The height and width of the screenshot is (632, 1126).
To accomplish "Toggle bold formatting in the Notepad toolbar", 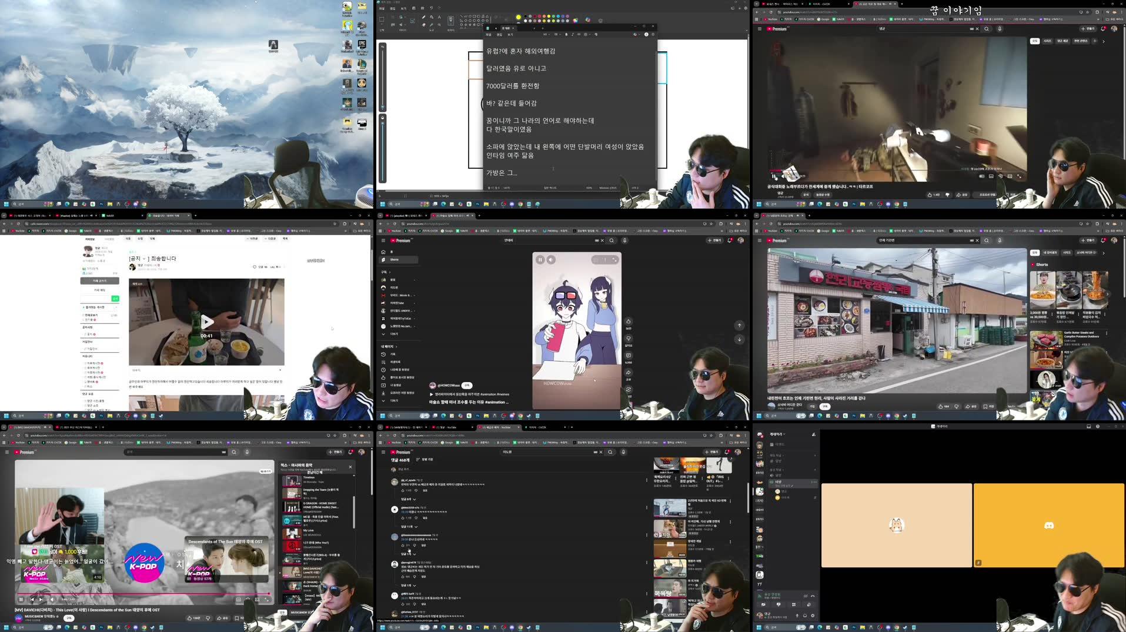I will [x=566, y=35].
